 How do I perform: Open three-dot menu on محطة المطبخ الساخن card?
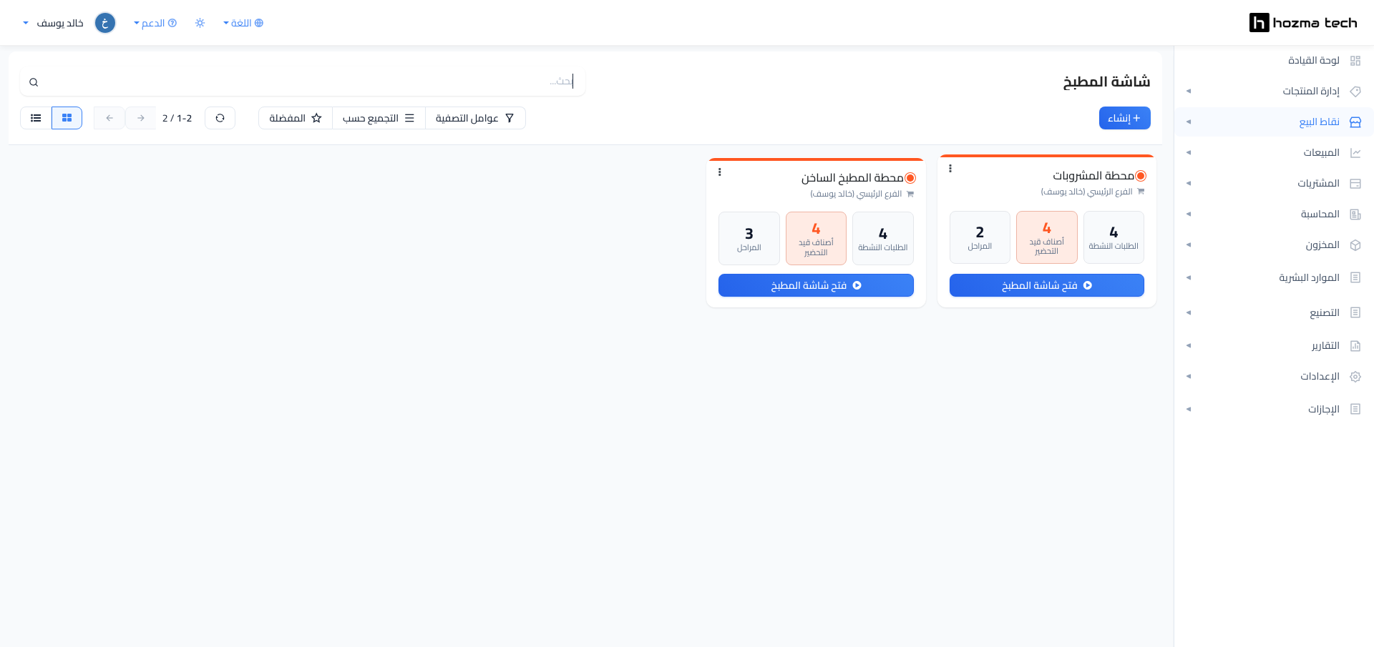(720, 172)
